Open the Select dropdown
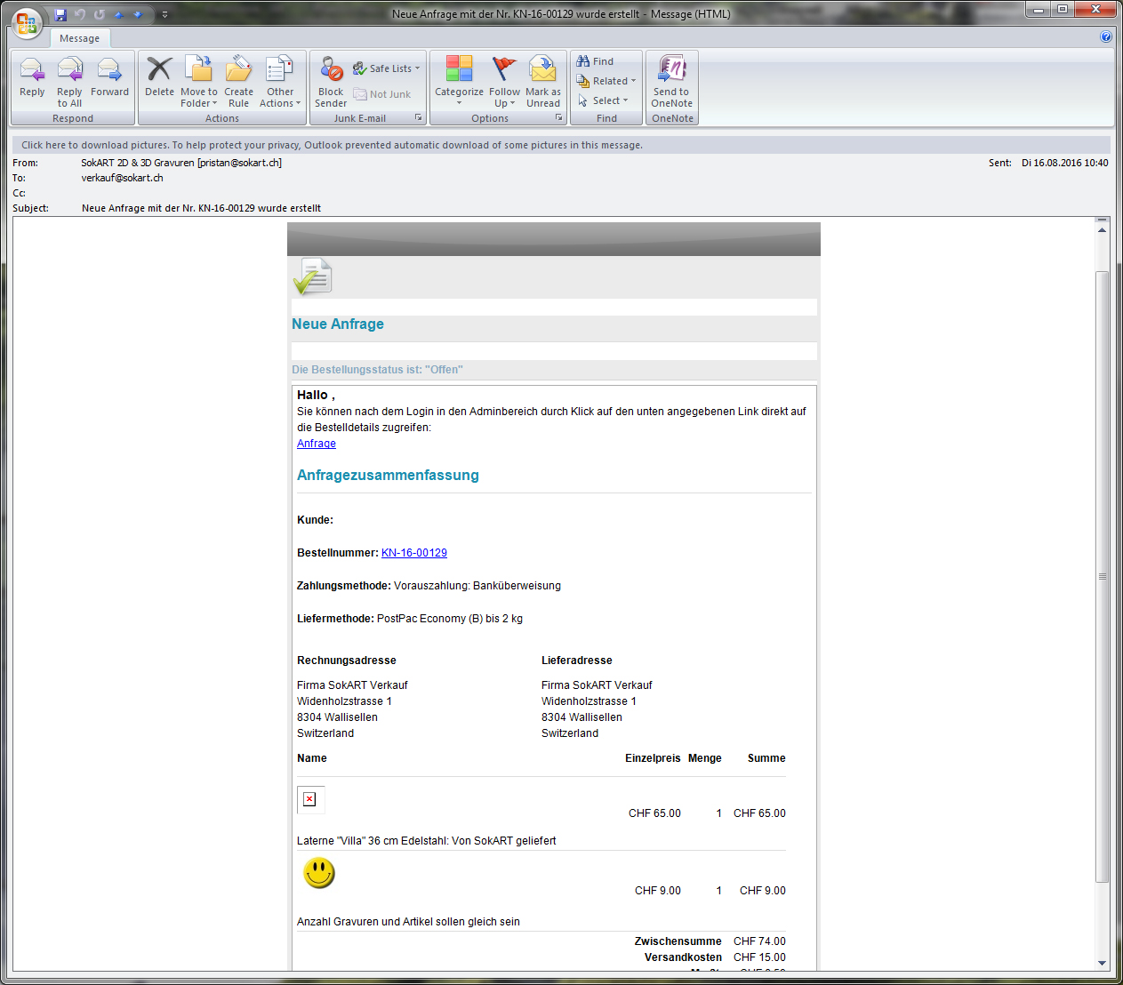Image resolution: width=1123 pixels, height=985 pixels. coord(603,100)
